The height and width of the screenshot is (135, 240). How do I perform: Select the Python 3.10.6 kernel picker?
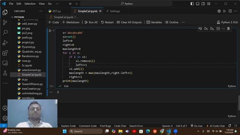(x=227, y=22)
